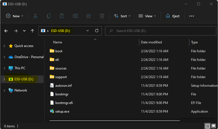Open the View layout dropdown
218x129 pixels.
pyautogui.click(x=147, y=16)
